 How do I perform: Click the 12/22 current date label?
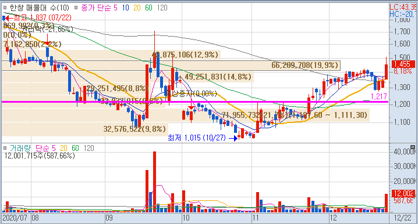tap(403, 218)
